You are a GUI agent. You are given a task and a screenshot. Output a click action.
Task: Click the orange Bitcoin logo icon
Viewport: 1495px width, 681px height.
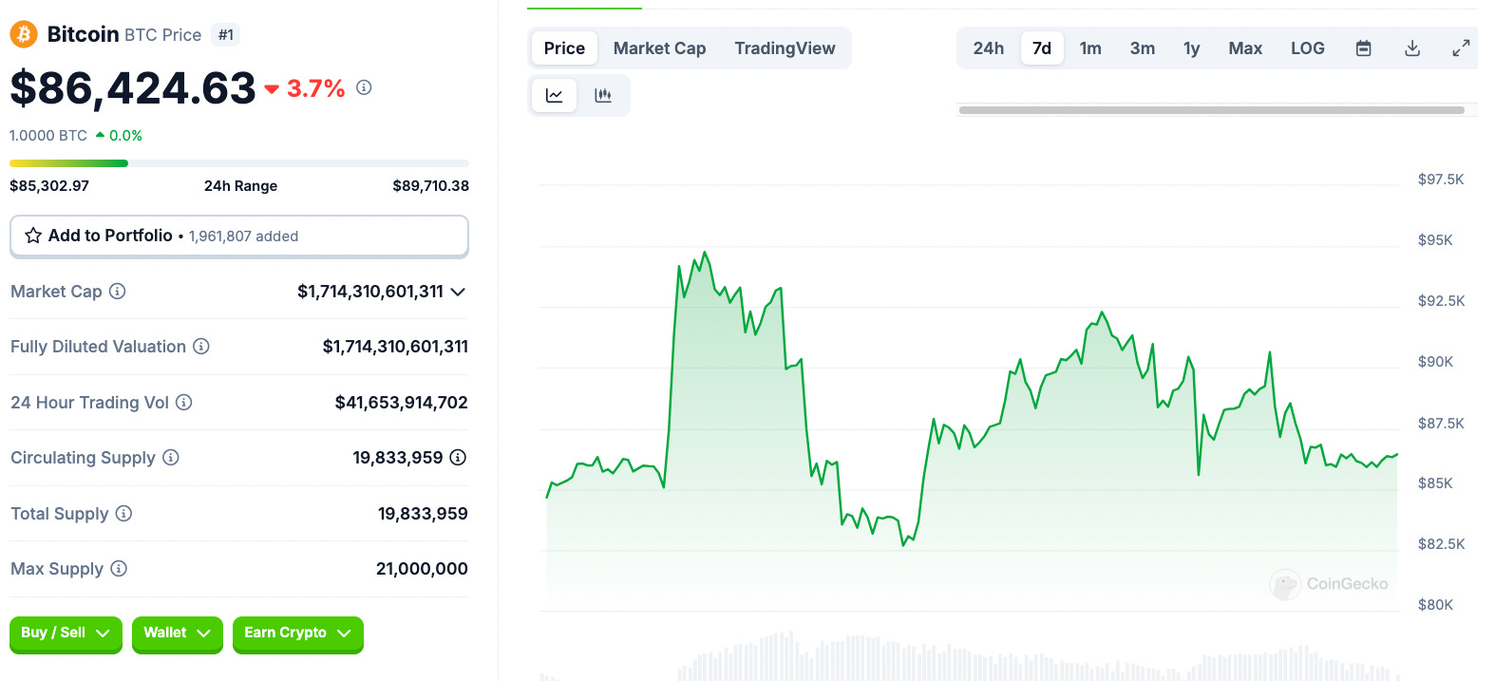[x=23, y=35]
